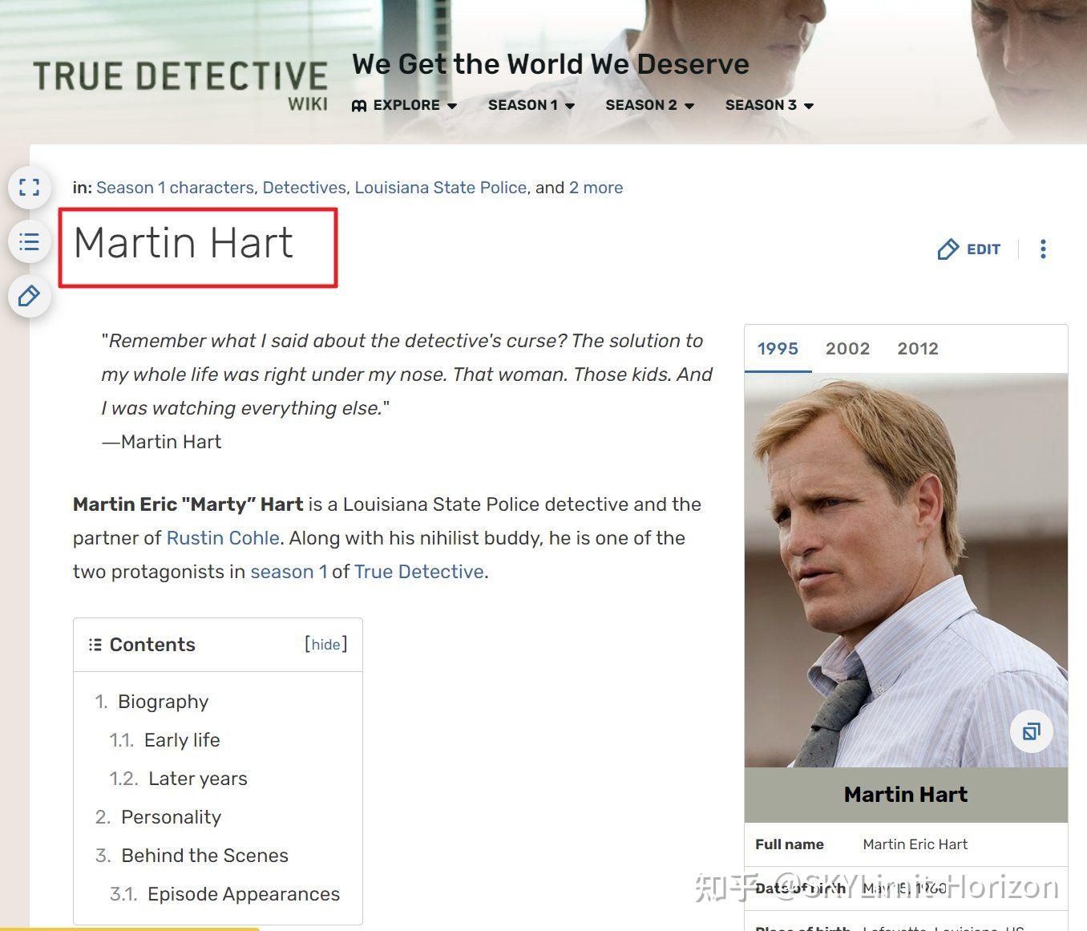Click the EDIT button beside the page title

click(968, 249)
